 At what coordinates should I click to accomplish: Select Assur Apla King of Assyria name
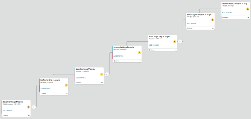click(124, 47)
